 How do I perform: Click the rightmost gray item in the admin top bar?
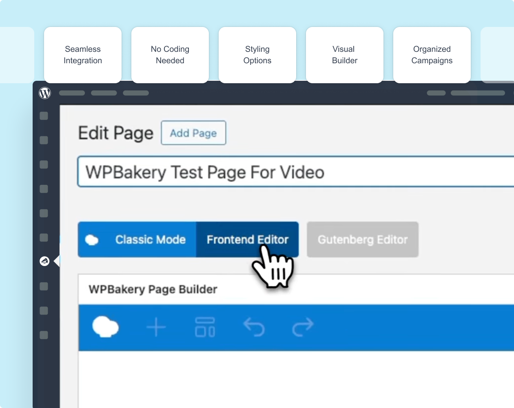(x=478, y=93)
